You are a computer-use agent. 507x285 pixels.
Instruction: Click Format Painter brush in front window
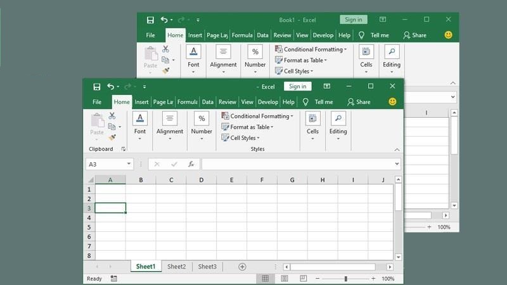point(112,137)
